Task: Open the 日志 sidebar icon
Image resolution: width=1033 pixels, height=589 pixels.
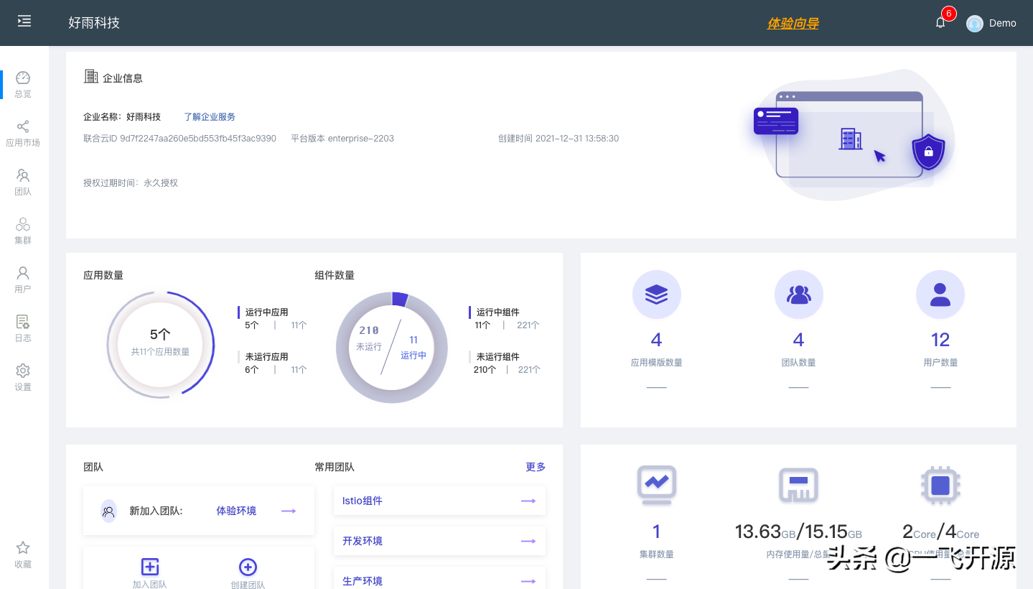Action: click(22, 323)
